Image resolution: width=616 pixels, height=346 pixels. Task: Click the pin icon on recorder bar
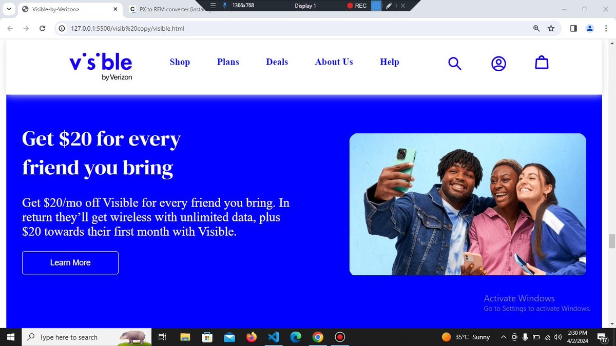[224, 6]
